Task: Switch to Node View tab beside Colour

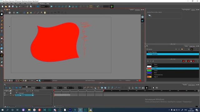Action: coord(192,46)
